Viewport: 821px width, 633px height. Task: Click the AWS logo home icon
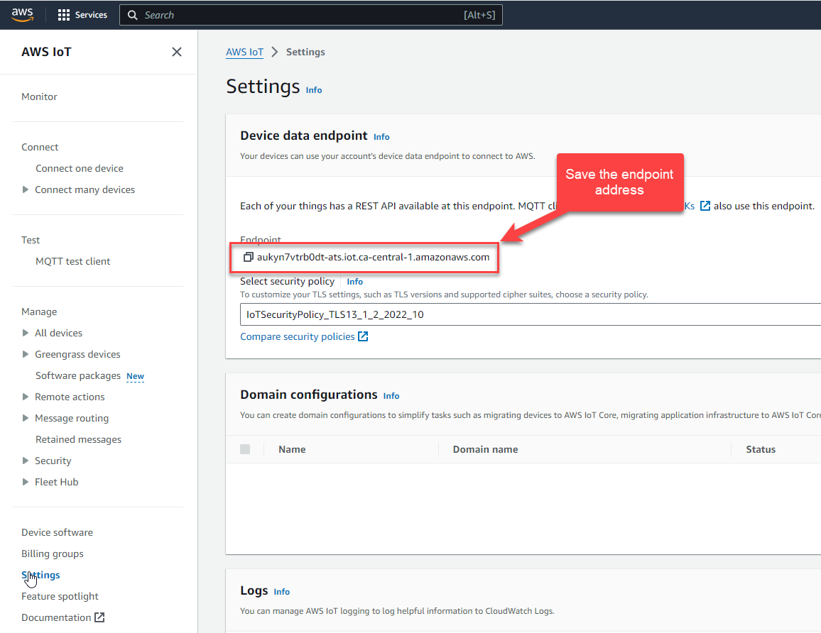[23, 15]
